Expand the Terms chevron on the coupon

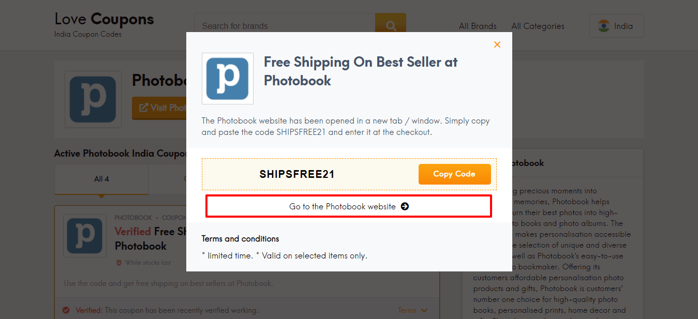pos(424,310)
